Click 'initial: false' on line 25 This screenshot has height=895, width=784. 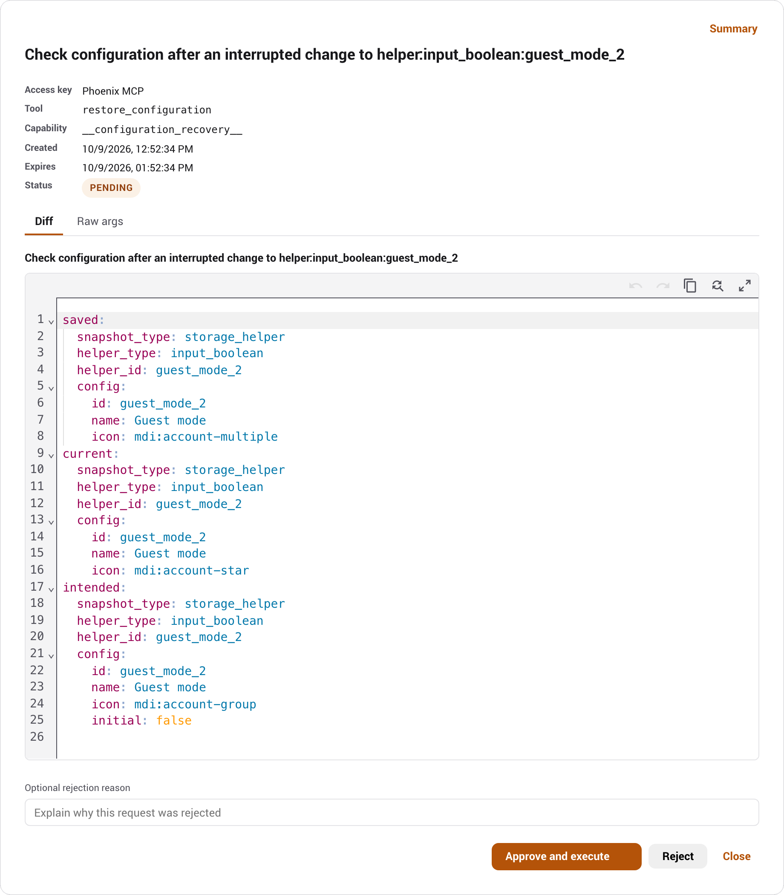141,720
